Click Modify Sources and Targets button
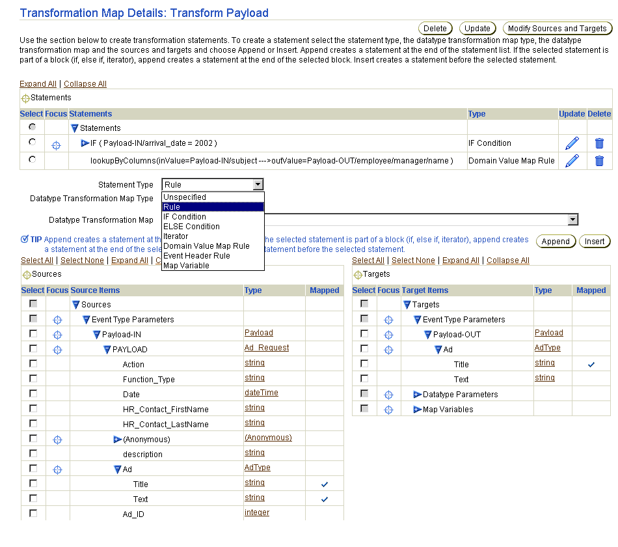 click(558, 29)
